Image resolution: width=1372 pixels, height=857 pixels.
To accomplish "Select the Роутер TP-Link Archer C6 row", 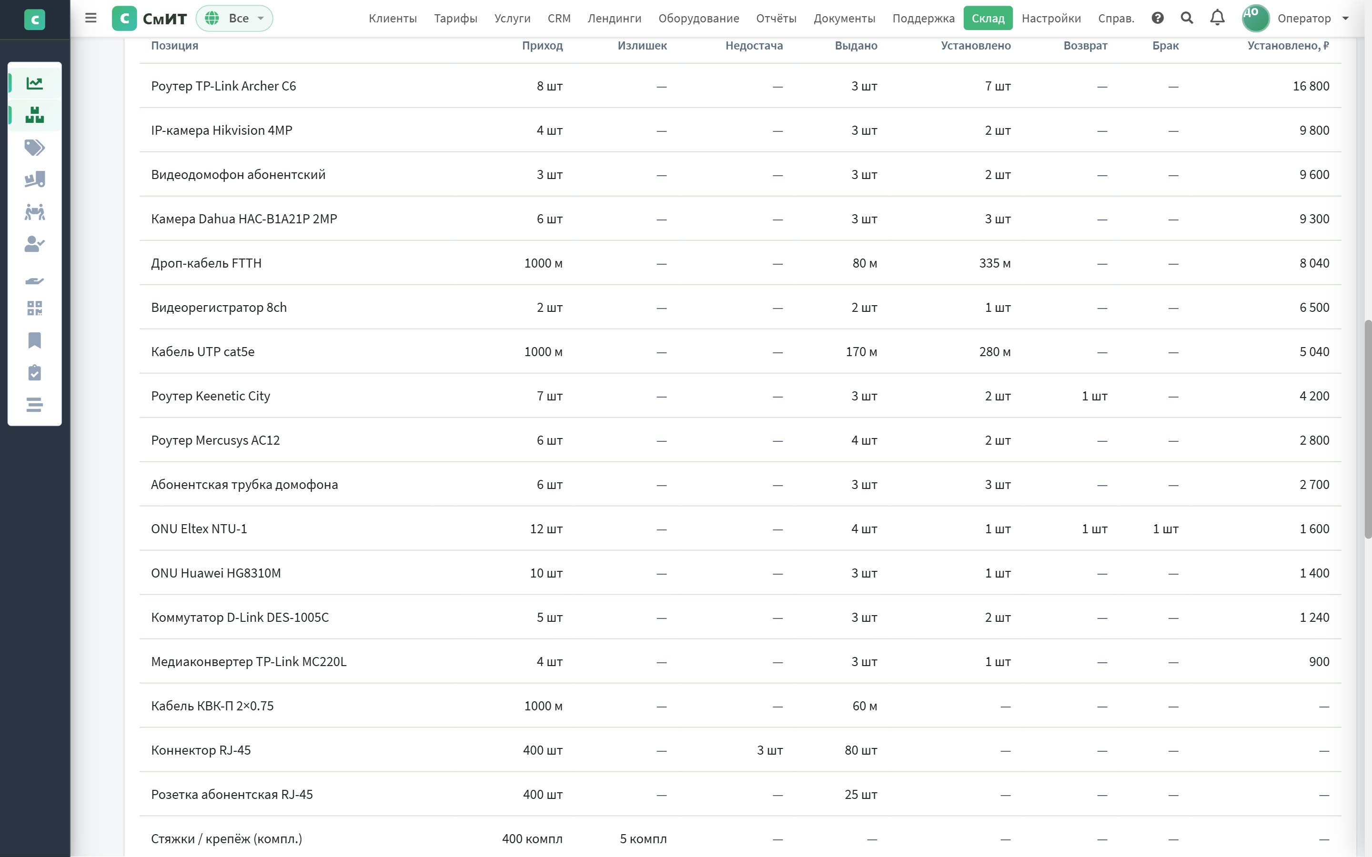I will 740,86.
